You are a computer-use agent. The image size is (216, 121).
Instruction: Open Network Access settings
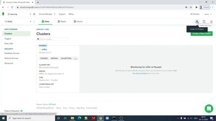click(x=11, y=58)
